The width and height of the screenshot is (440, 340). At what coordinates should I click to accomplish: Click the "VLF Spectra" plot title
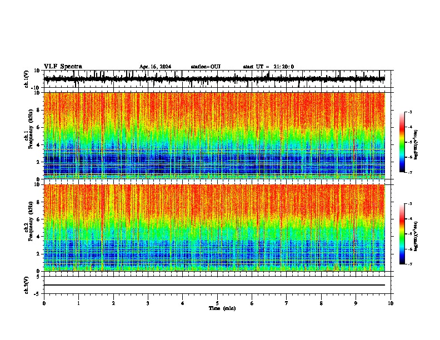(63, 67)
